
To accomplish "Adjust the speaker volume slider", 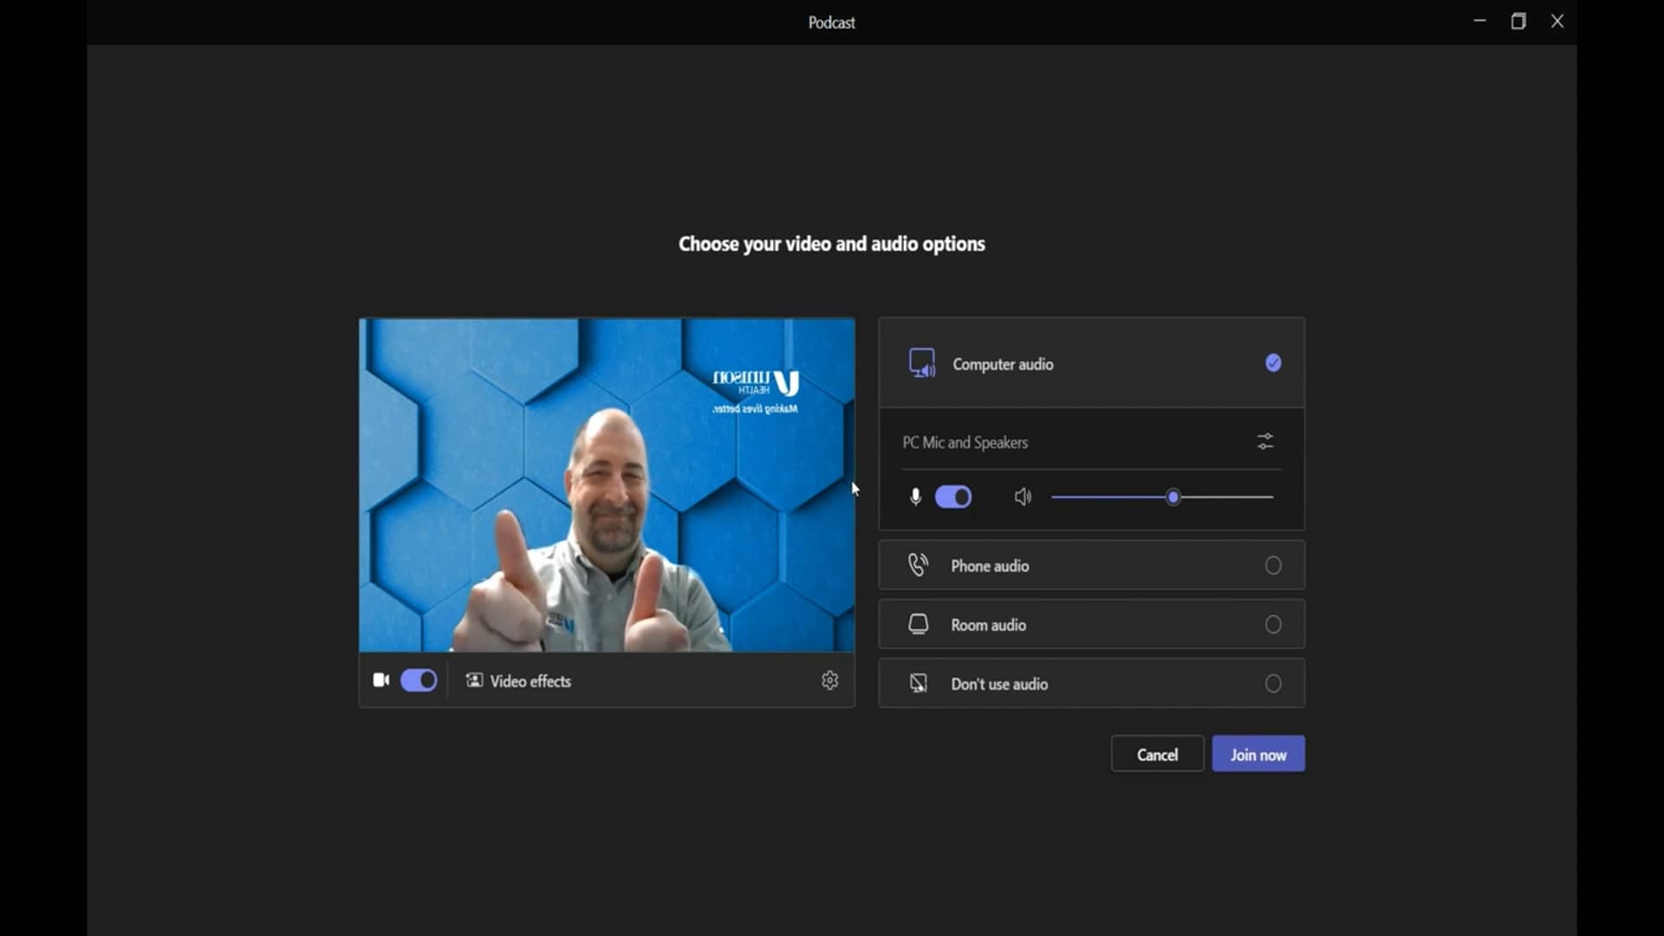I will click(x=1172, y=496).
